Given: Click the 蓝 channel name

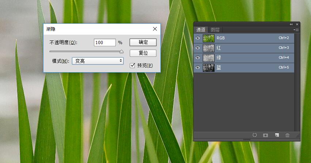Looking at the screenshot, I should pos(219,68).
